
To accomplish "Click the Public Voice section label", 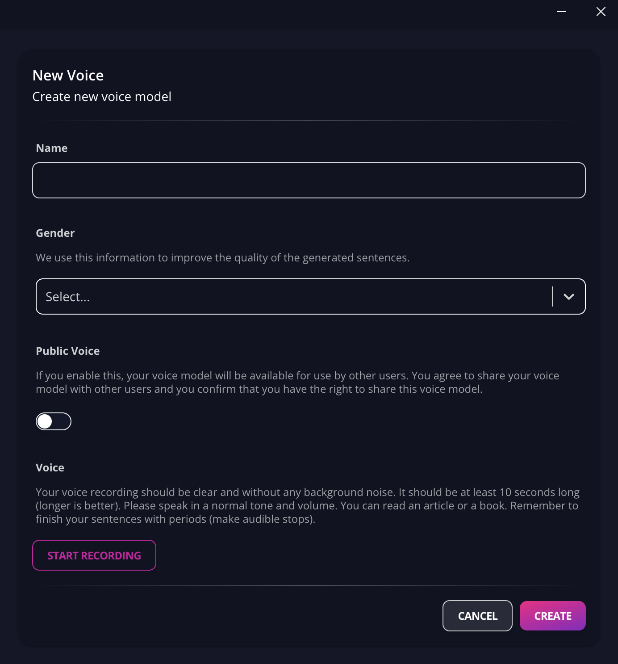I will pos(68,351).
